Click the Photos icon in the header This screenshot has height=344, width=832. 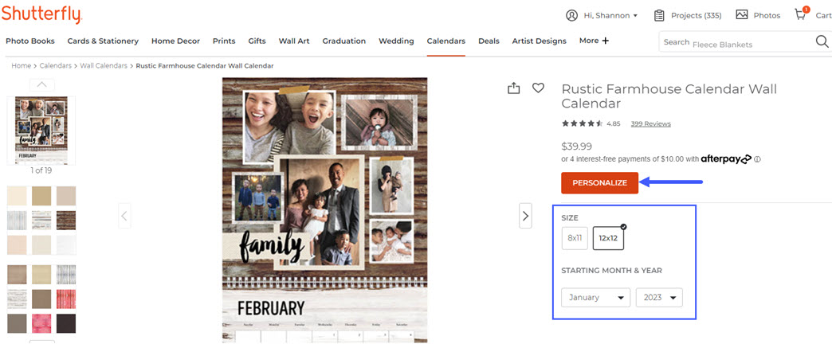742,15
